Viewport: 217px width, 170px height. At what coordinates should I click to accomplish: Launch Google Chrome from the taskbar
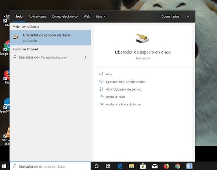(178, 166)
